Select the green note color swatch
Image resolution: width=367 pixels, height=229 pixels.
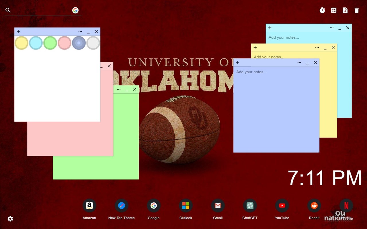(50, 43)
